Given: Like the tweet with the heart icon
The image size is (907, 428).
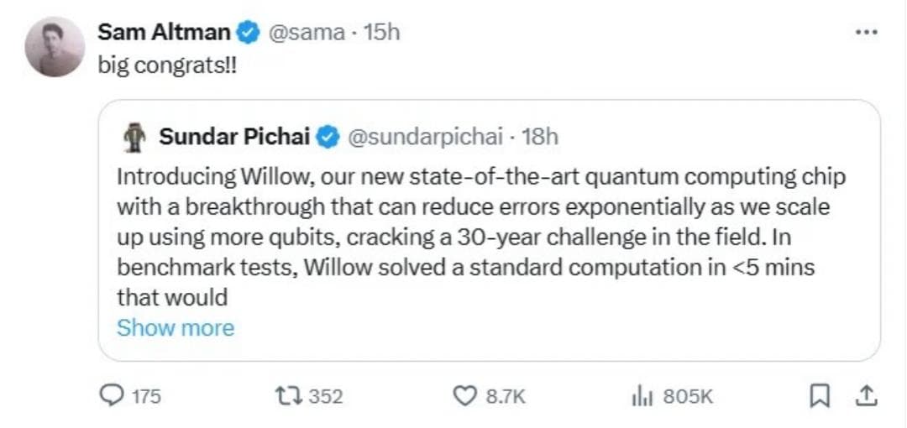Looking at the screenshot, I should click(x=464, y=396).
